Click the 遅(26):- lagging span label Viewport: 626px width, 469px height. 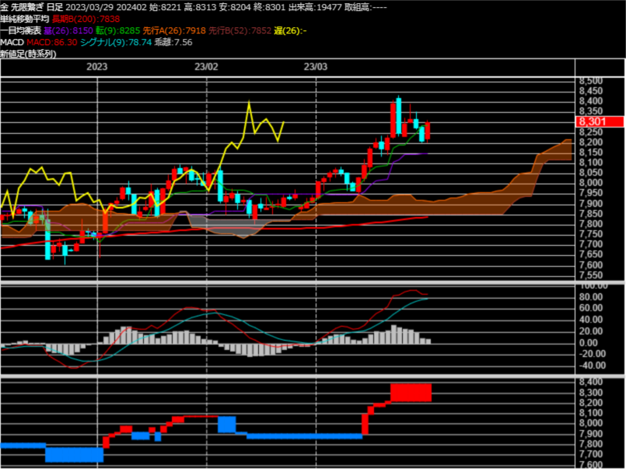coord(290,31)
